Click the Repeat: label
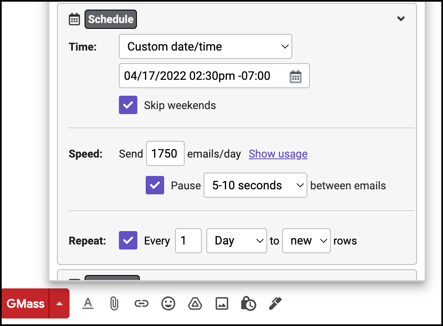Viewport: 443px width, 326px height. [x=87, y=241]
